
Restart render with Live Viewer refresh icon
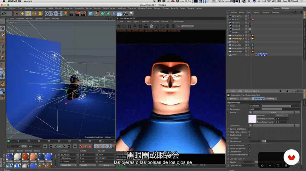124,26
